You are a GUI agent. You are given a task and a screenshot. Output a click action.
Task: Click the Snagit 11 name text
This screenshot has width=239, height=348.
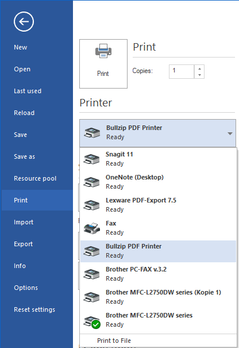[x=119, y=154]
